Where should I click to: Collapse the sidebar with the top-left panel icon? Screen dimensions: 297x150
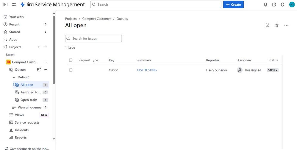point(5,4)
